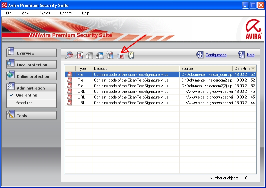The width and height of the screenshot is (266, 188).
Task: Open the Help menu in menu bar
Action: click(x=85, y=13)
